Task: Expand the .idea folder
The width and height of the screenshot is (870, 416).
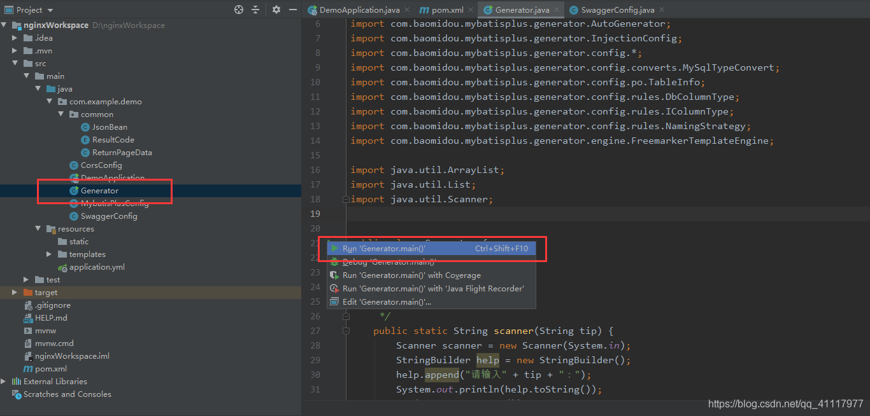Action: click(x=16, y=38)
